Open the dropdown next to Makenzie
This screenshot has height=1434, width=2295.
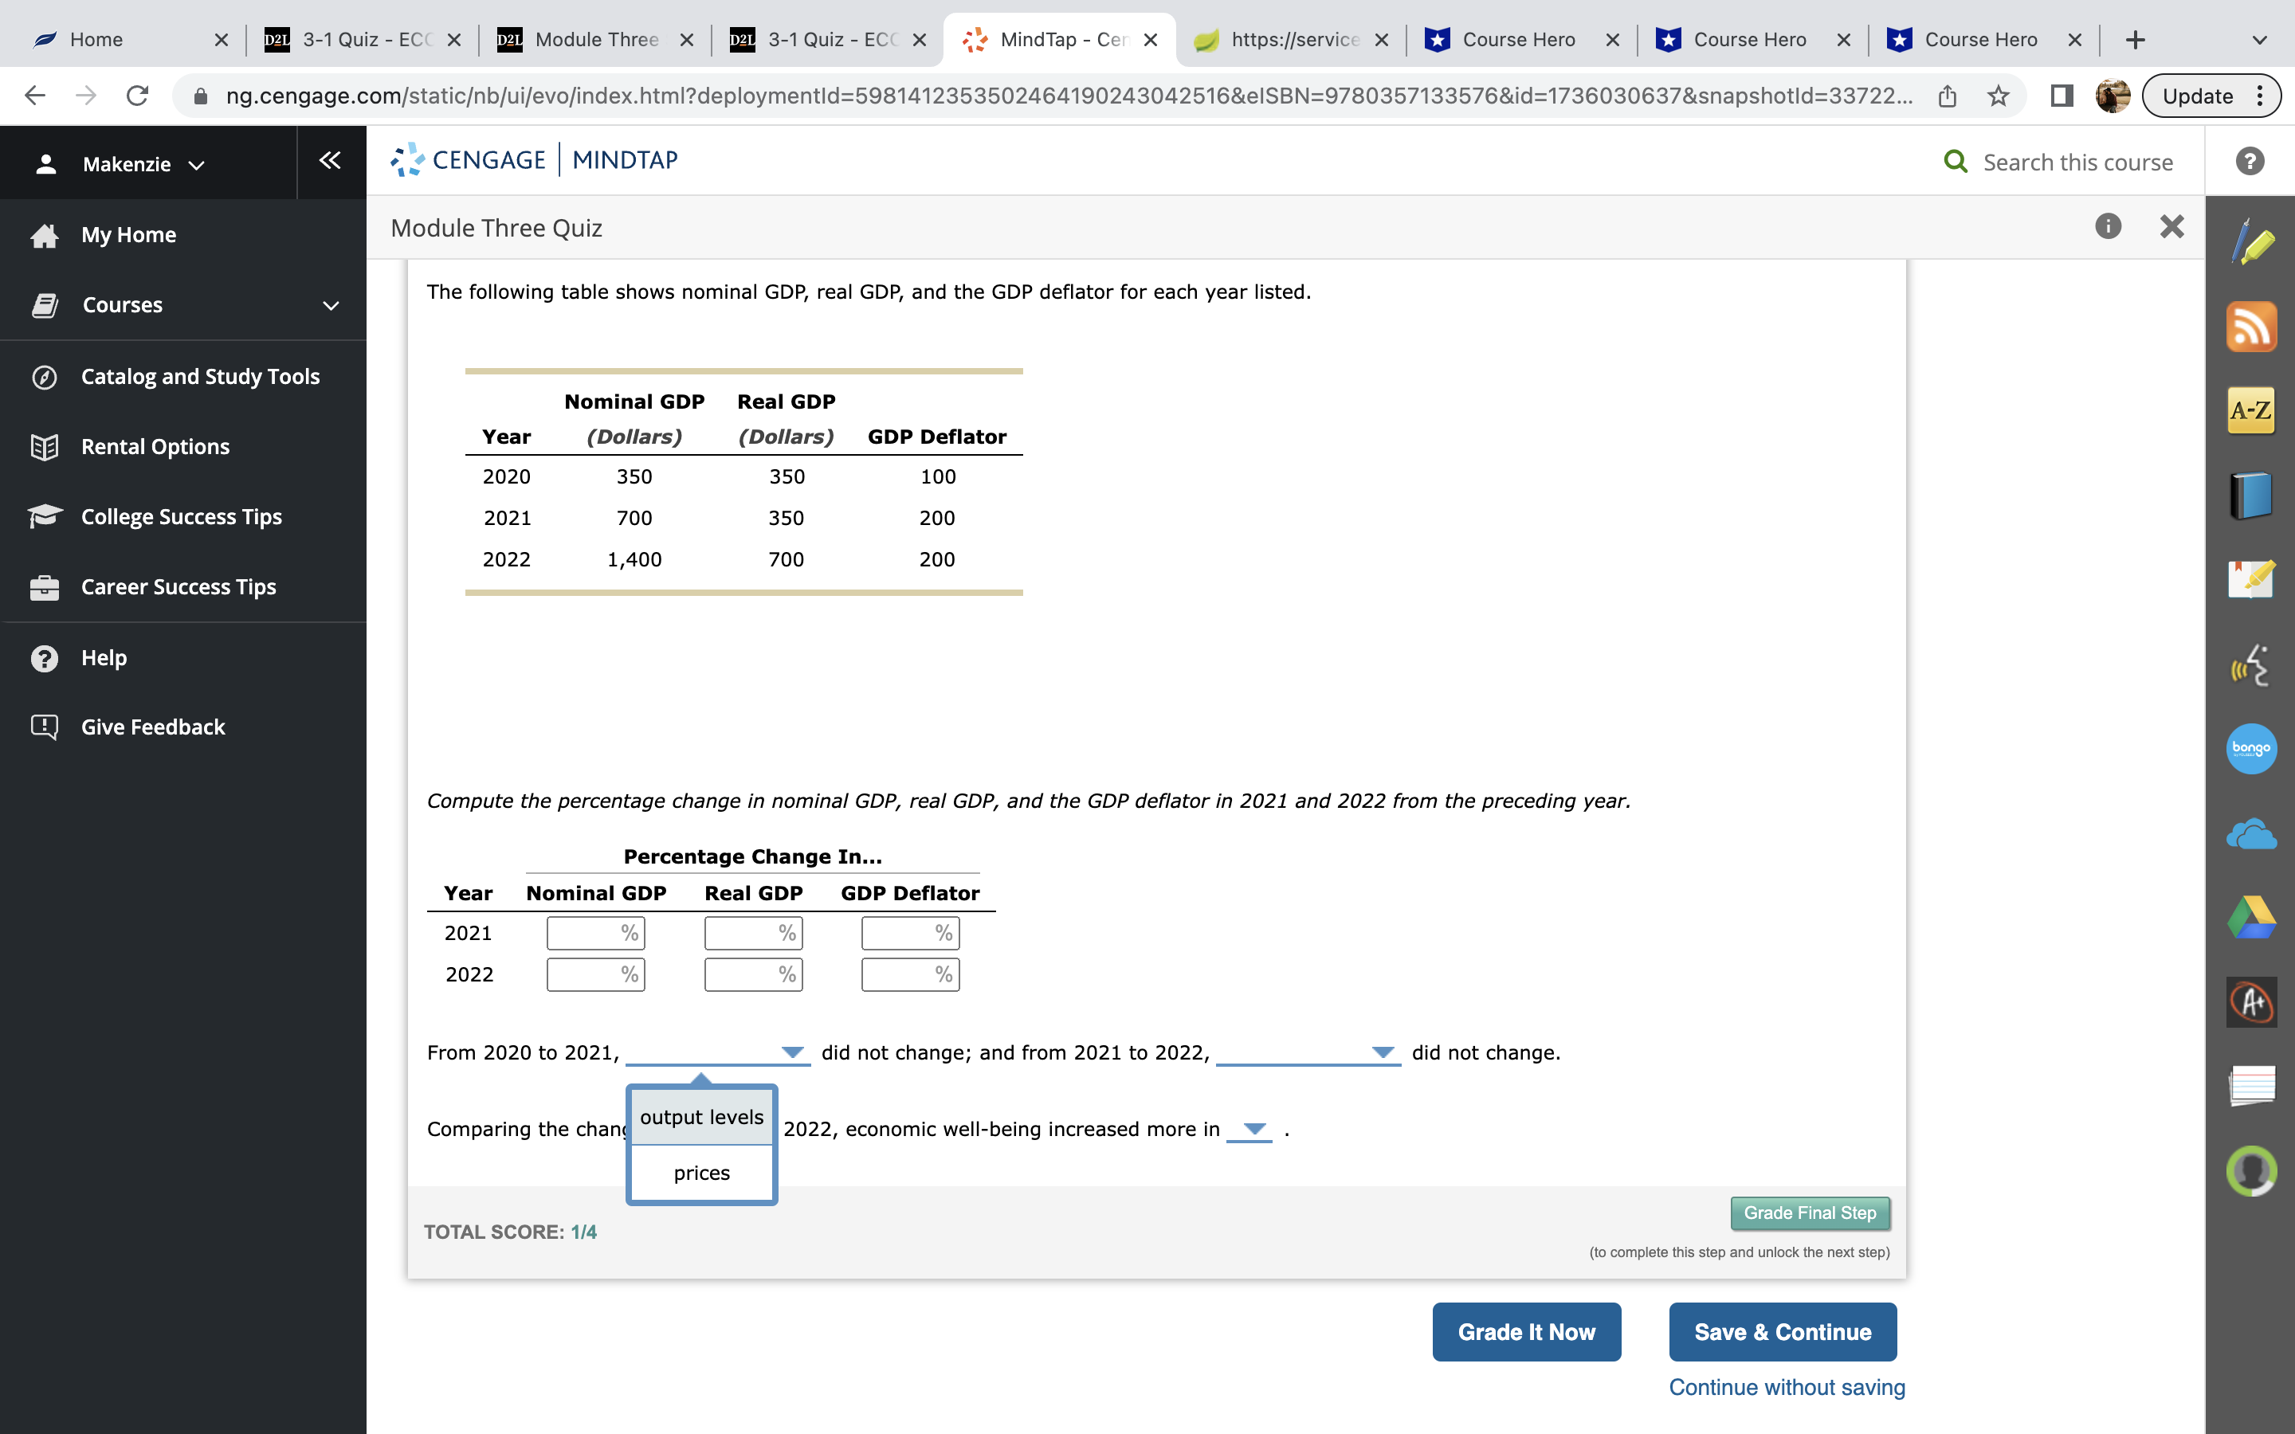click(196, 163)
